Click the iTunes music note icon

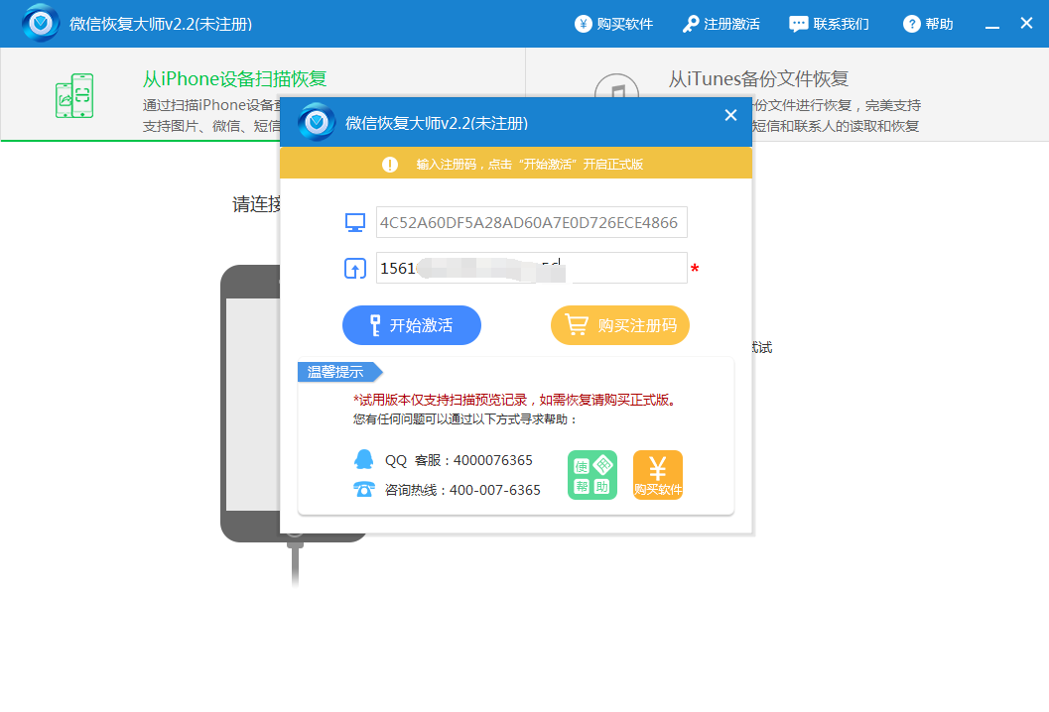616,85
